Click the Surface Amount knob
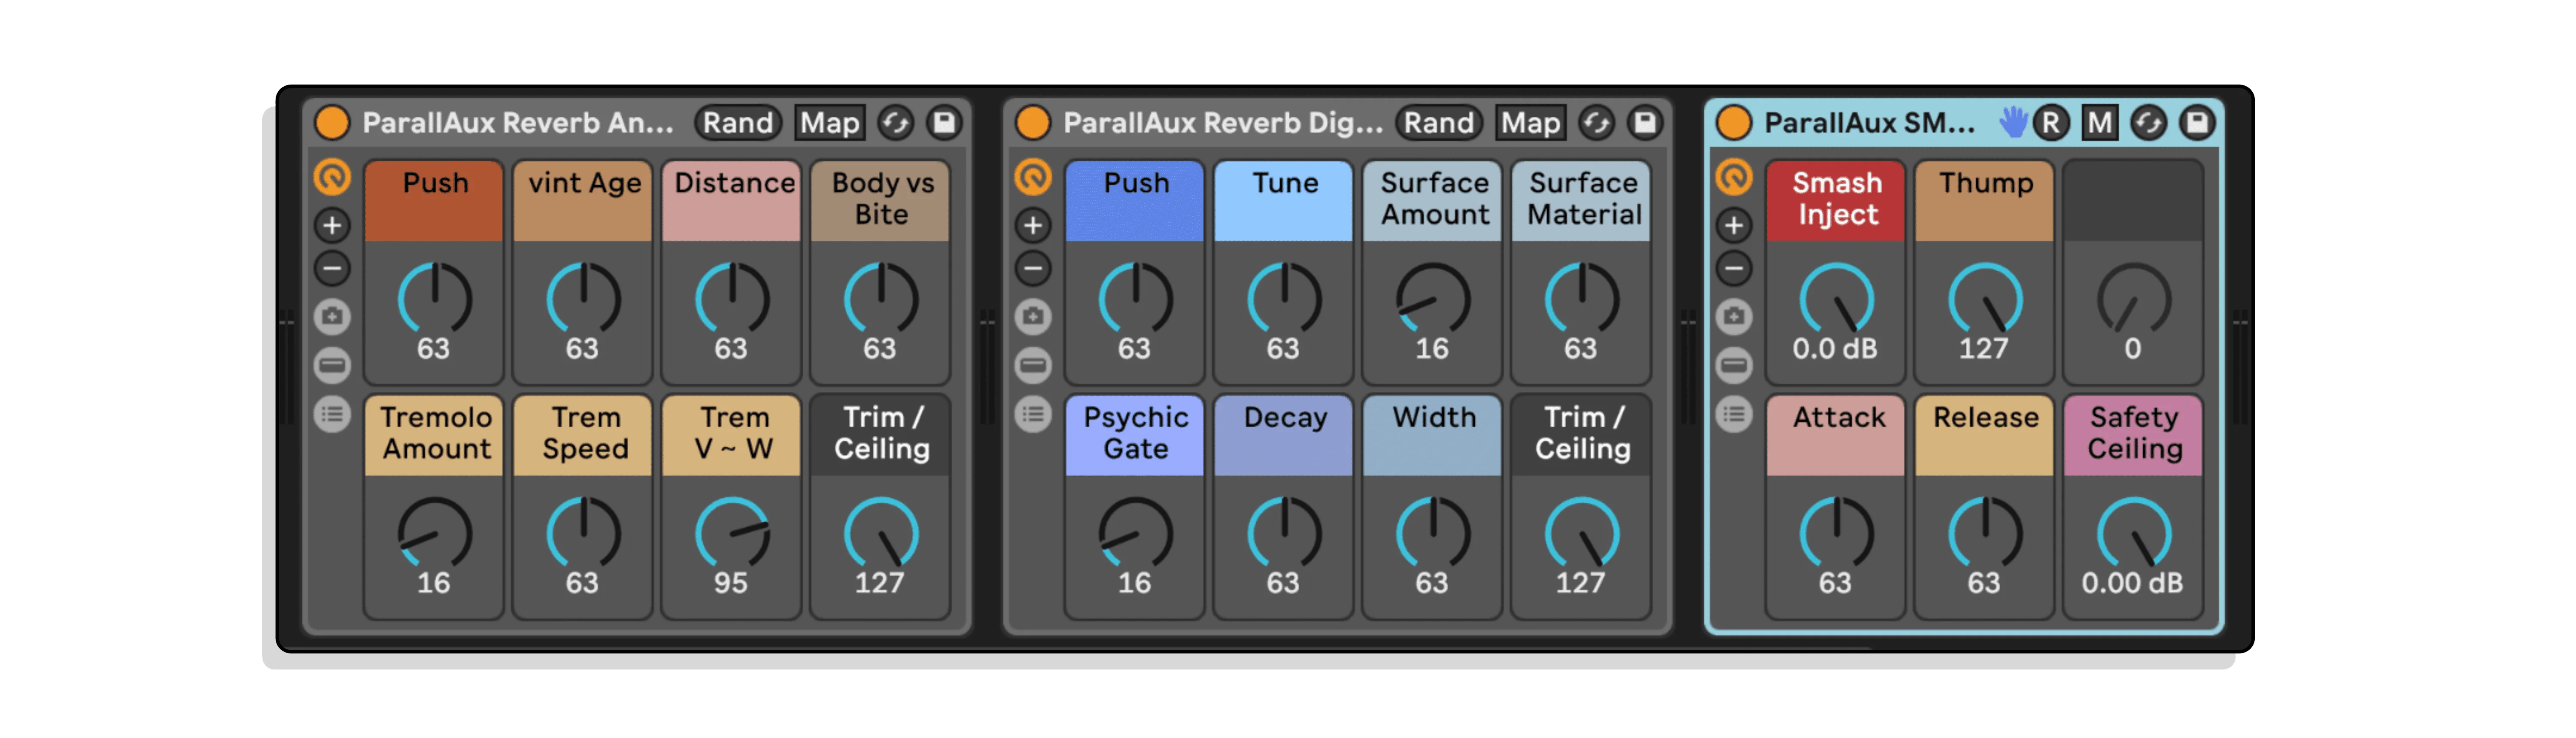The image size is (2576, 738). coord(1433,299)
